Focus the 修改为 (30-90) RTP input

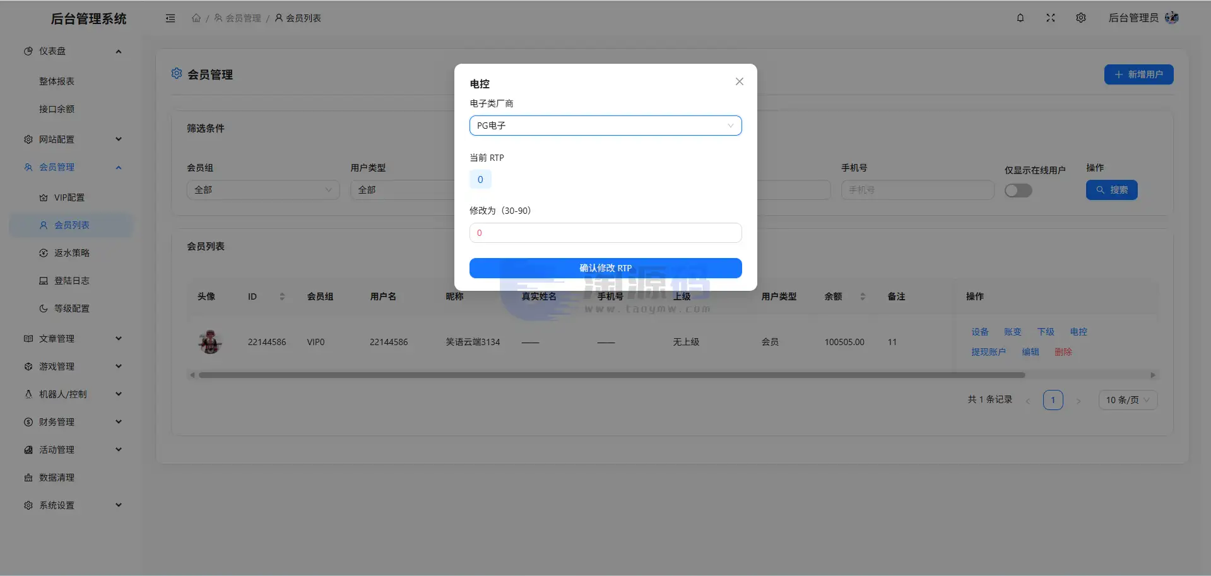click(x=606, y=233)
